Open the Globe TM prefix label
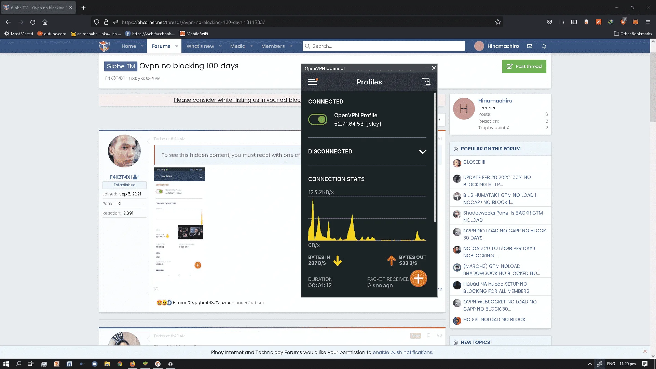This screenshot has width=656, height=369. point(121,66)
